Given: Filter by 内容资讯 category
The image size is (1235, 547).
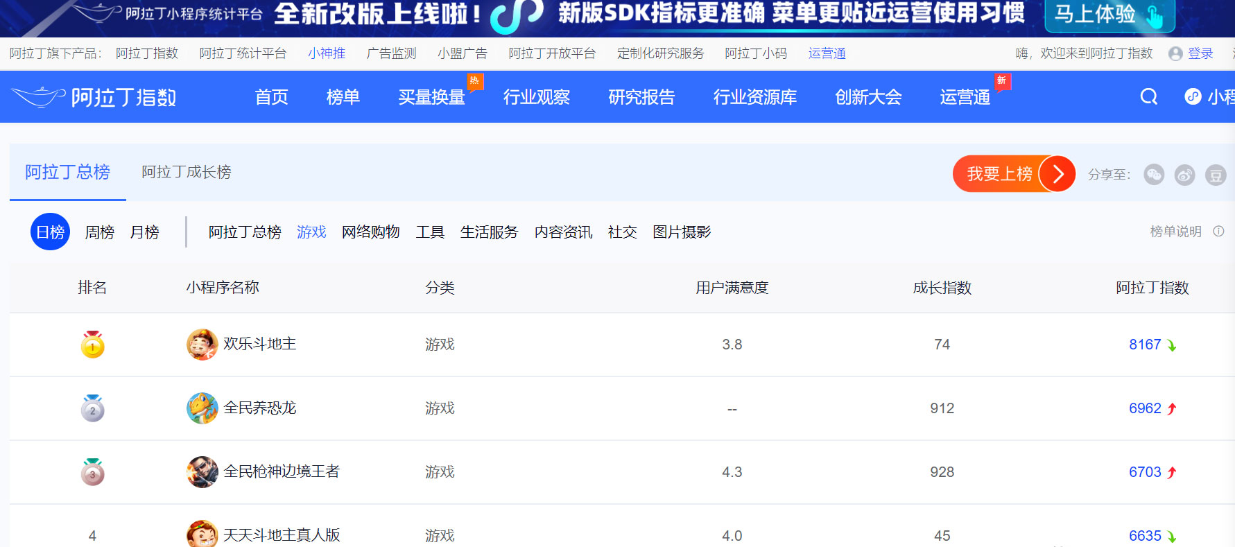Looking at the screenshot, I should tap(563, 232).
